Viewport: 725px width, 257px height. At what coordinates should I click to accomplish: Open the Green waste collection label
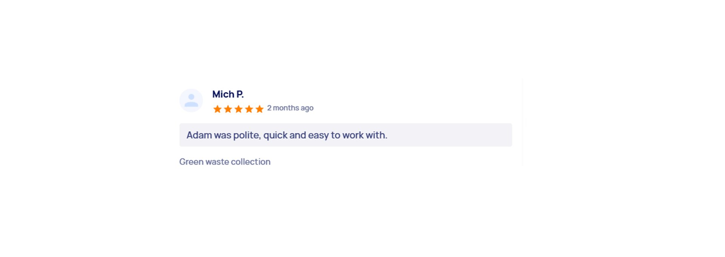click(225, 162)
